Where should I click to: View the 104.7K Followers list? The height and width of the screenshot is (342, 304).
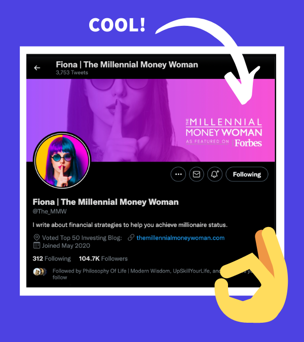pos(103,259)
